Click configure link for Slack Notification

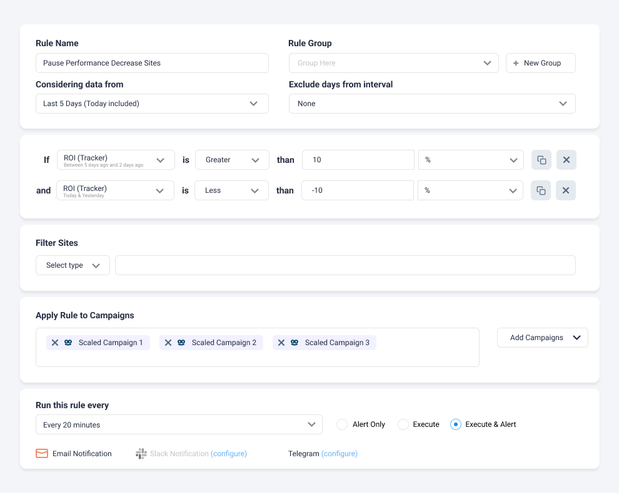coord(229,454)
